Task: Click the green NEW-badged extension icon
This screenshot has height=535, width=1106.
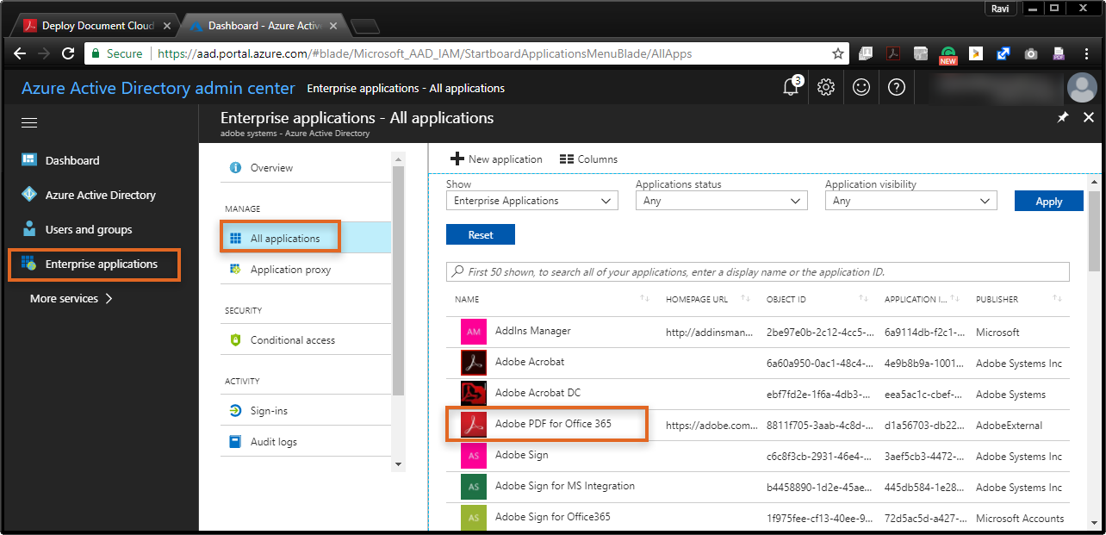Action: pos(948,54)
